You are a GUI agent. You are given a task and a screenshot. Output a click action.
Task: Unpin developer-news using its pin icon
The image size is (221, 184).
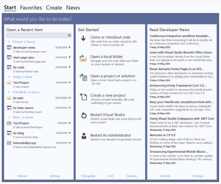tap(69, 47)
